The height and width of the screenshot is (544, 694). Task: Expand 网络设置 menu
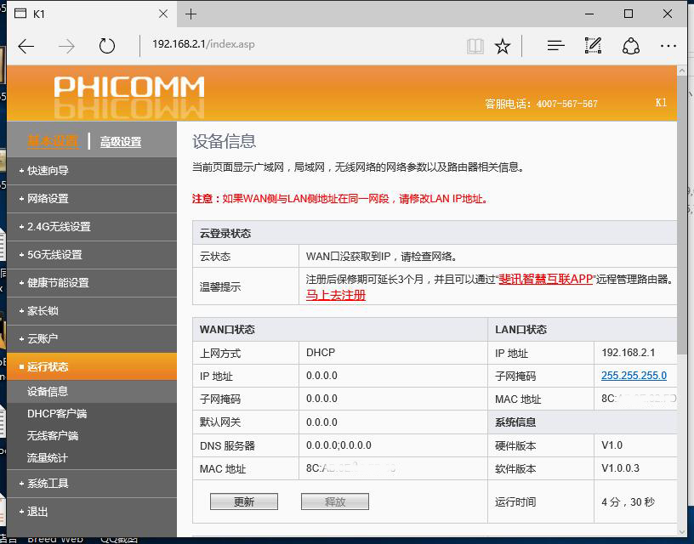pos(92,199)
